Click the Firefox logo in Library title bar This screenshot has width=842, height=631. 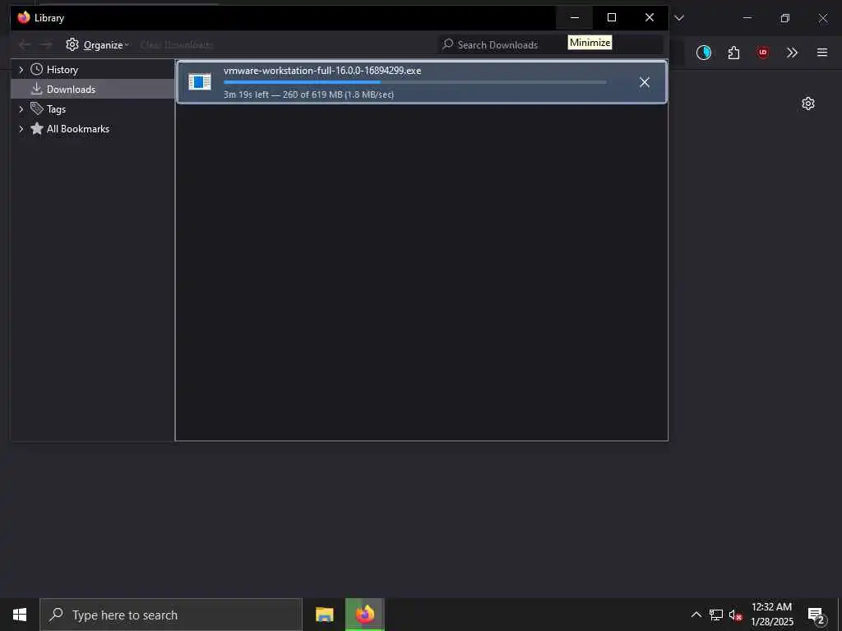point(24,17)
